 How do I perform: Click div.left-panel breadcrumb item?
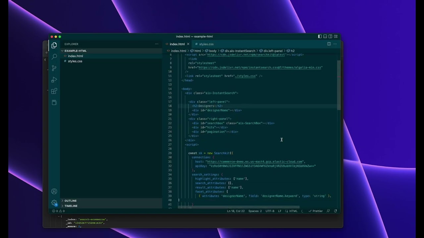pos(273,51)
